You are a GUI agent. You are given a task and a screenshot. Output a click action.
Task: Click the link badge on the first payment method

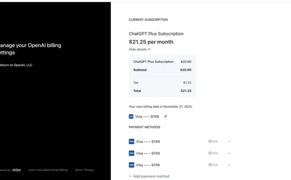(213, 141)
